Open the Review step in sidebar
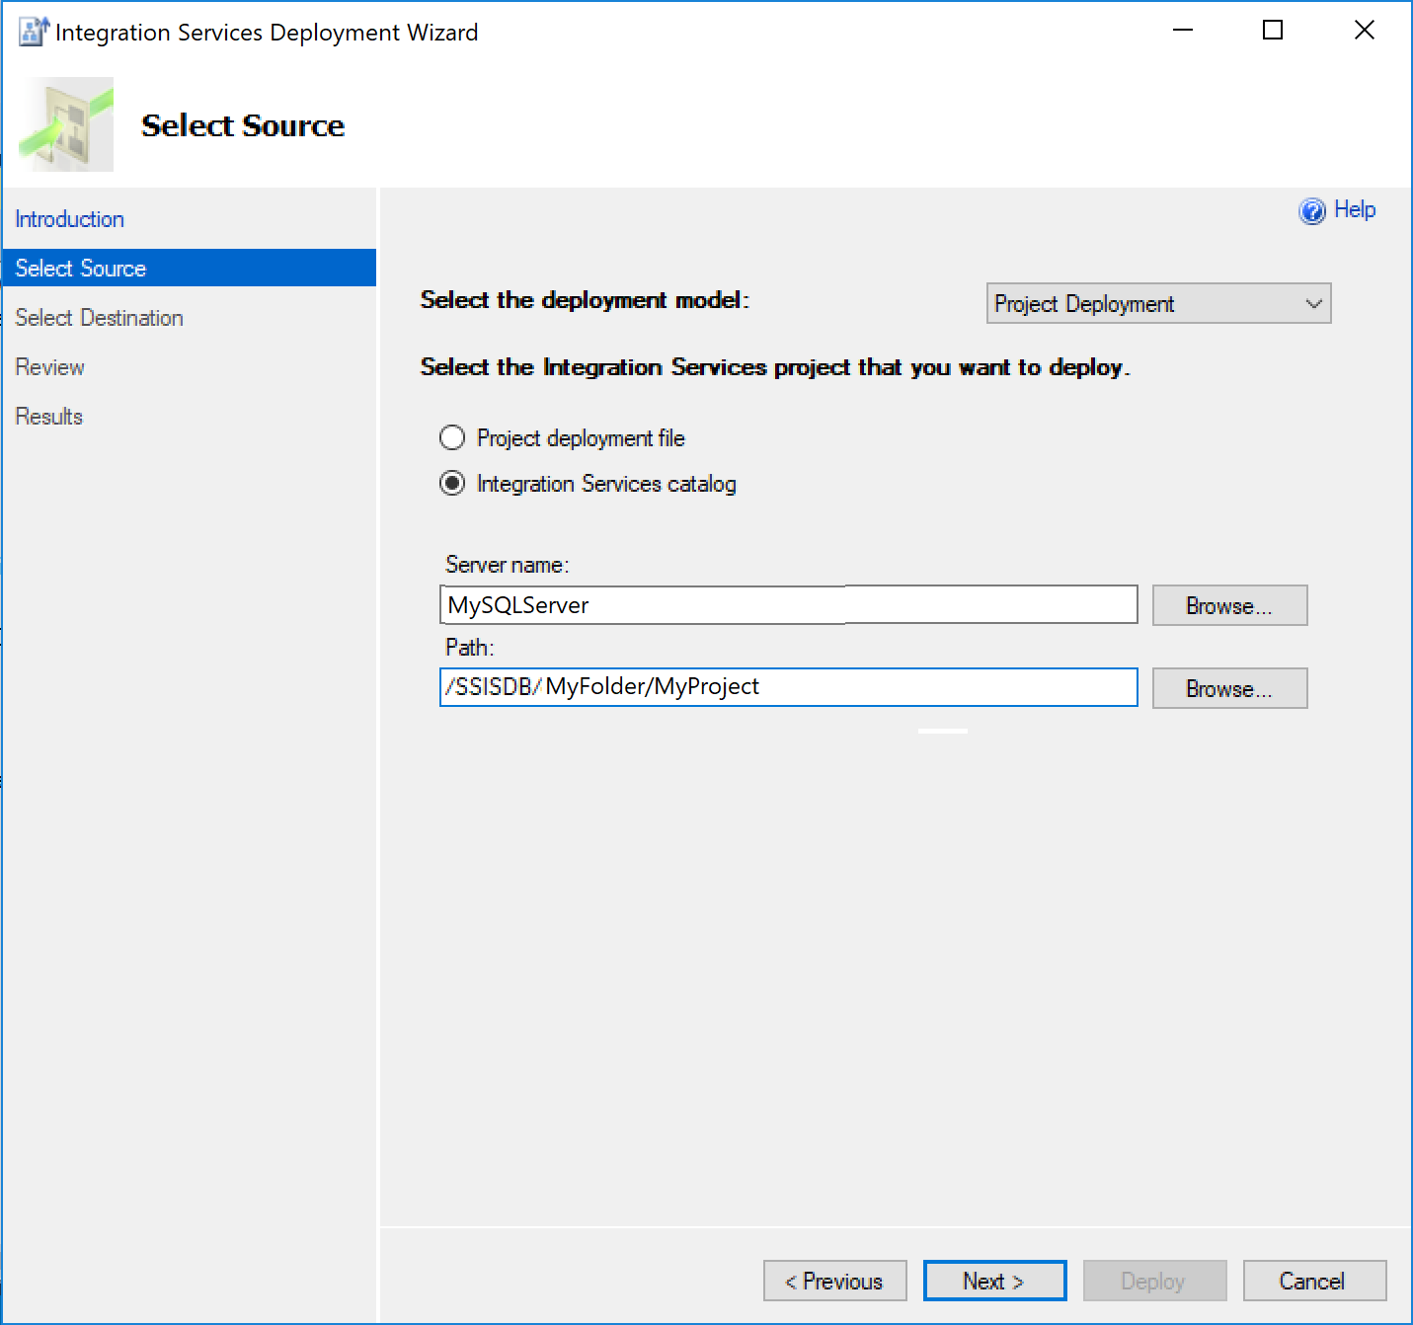Viewport: 1413px width, 1325px height. tap(50, 367)
